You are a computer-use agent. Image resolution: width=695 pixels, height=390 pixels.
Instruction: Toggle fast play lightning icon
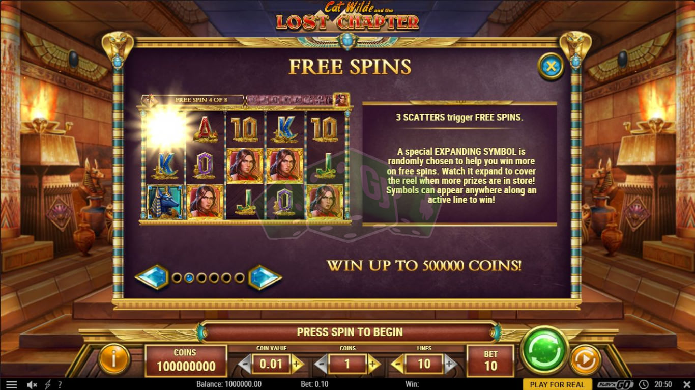(x=48, y=384)
